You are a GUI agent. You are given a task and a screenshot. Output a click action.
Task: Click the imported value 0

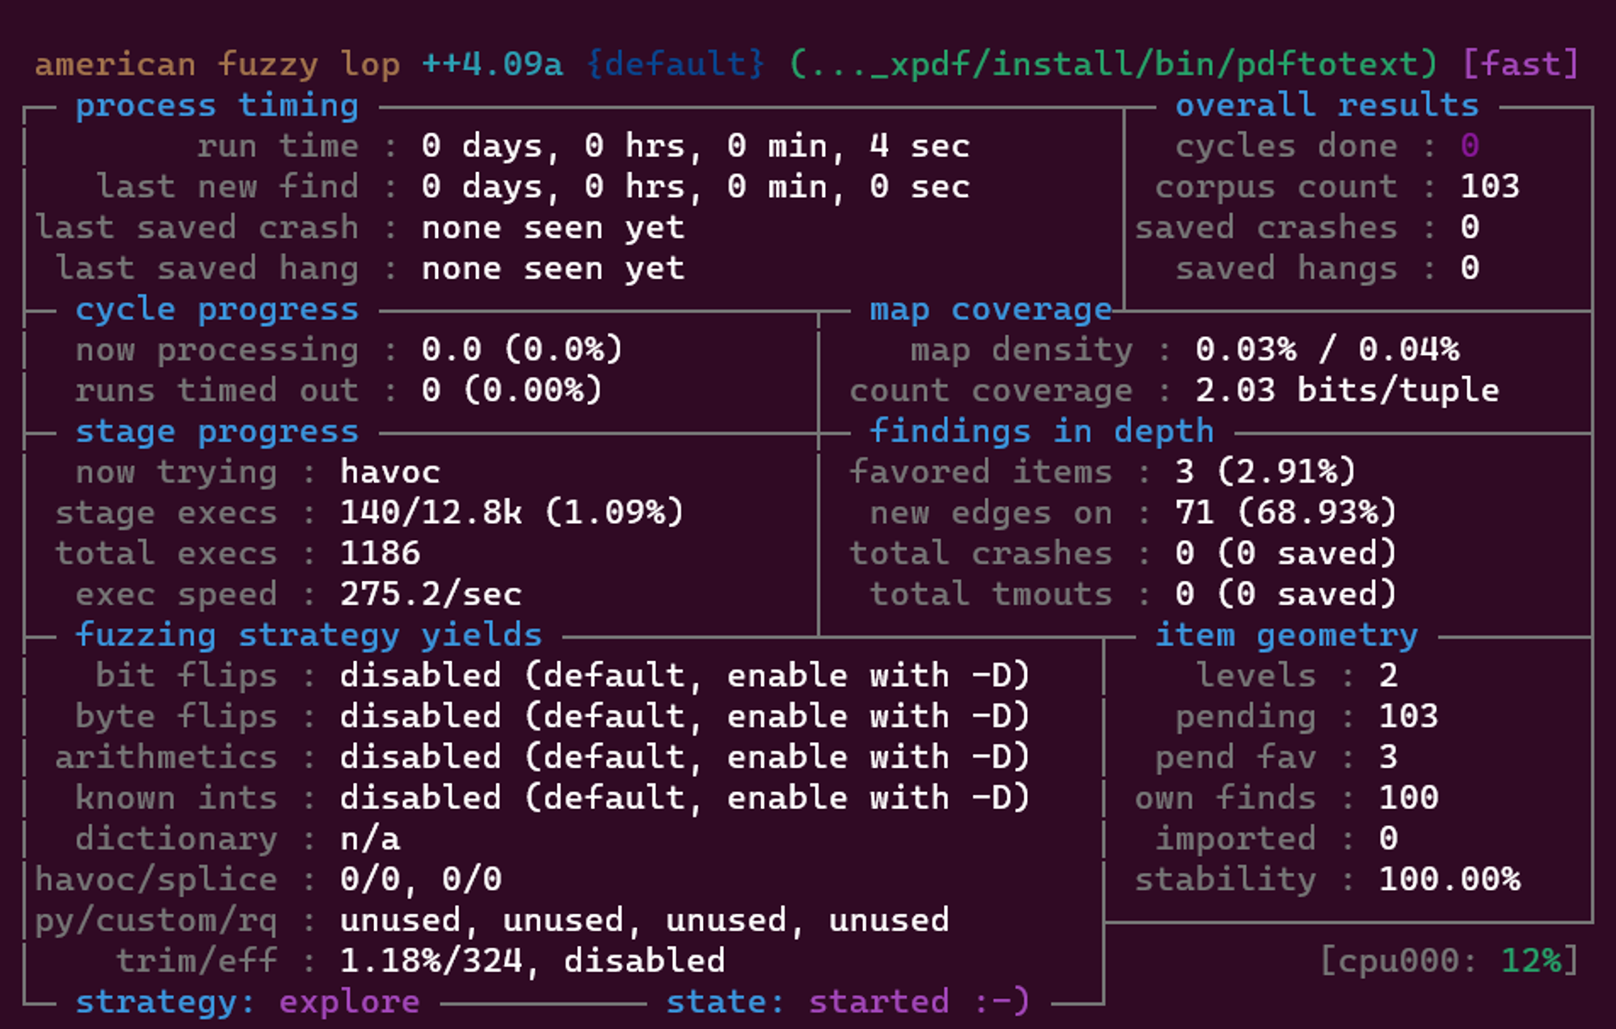1388,839
